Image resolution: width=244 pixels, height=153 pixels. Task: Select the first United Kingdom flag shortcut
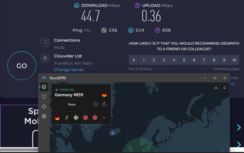85,118
